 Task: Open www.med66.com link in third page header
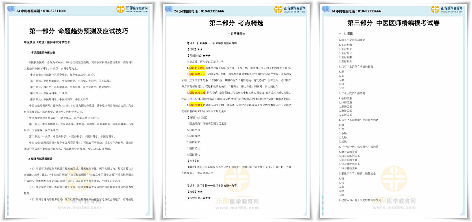click(x=451, y=12)
